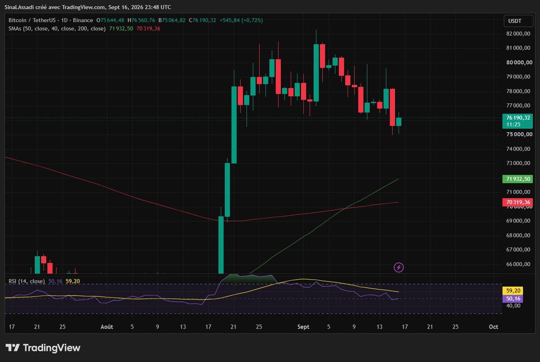540x362 pixels.
Task: Click the 69 000,00 price scale label
Action: (518, 221)
